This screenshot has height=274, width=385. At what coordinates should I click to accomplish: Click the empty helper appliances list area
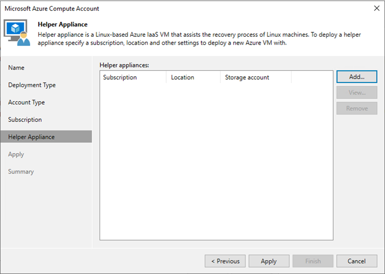[217, 162]
